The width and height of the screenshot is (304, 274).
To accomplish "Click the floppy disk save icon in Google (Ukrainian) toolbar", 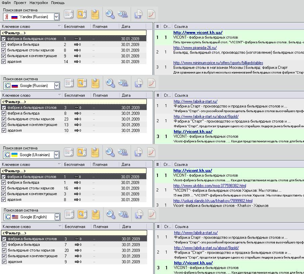I will 138,152.
